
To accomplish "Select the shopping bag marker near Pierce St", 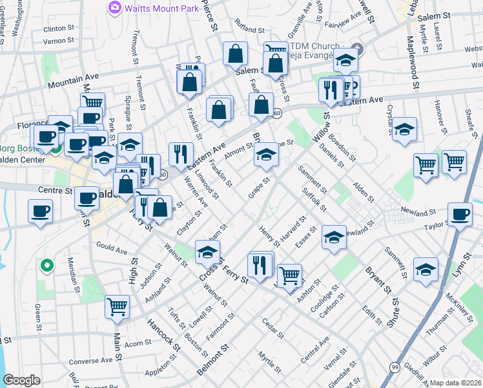I will click(x=235, y=55).
